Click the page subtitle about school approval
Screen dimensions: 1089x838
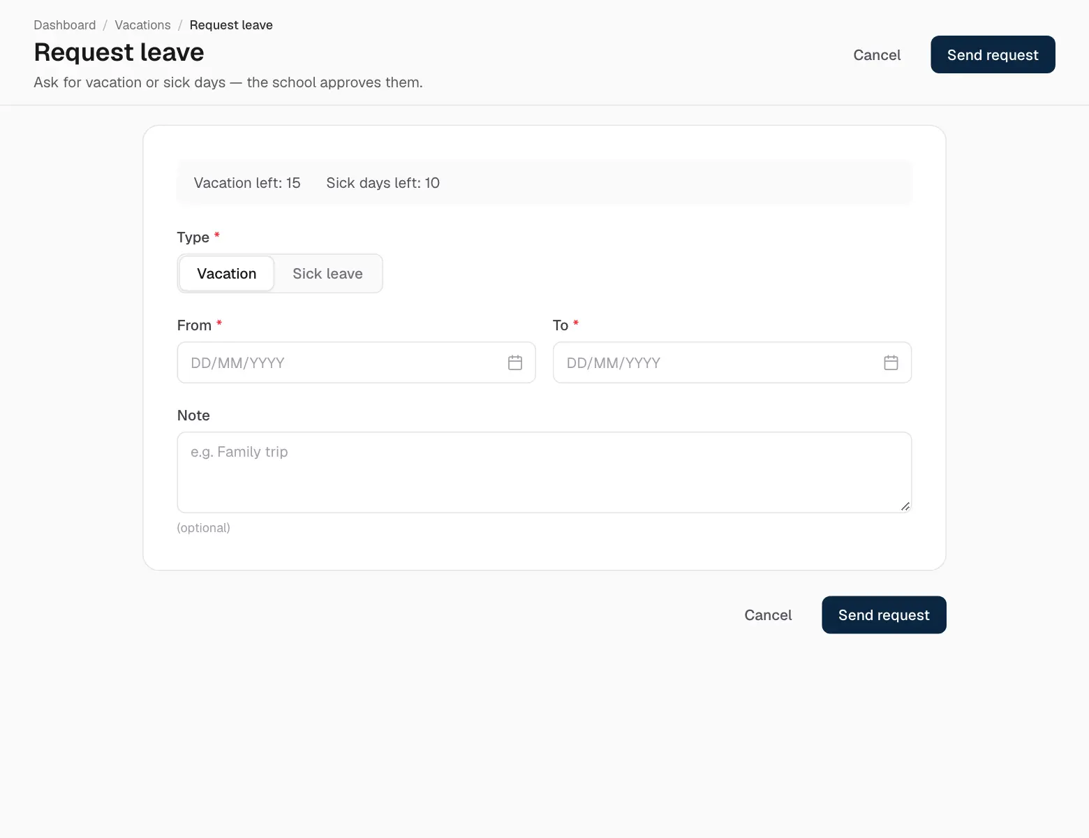[x=228, y=82]
